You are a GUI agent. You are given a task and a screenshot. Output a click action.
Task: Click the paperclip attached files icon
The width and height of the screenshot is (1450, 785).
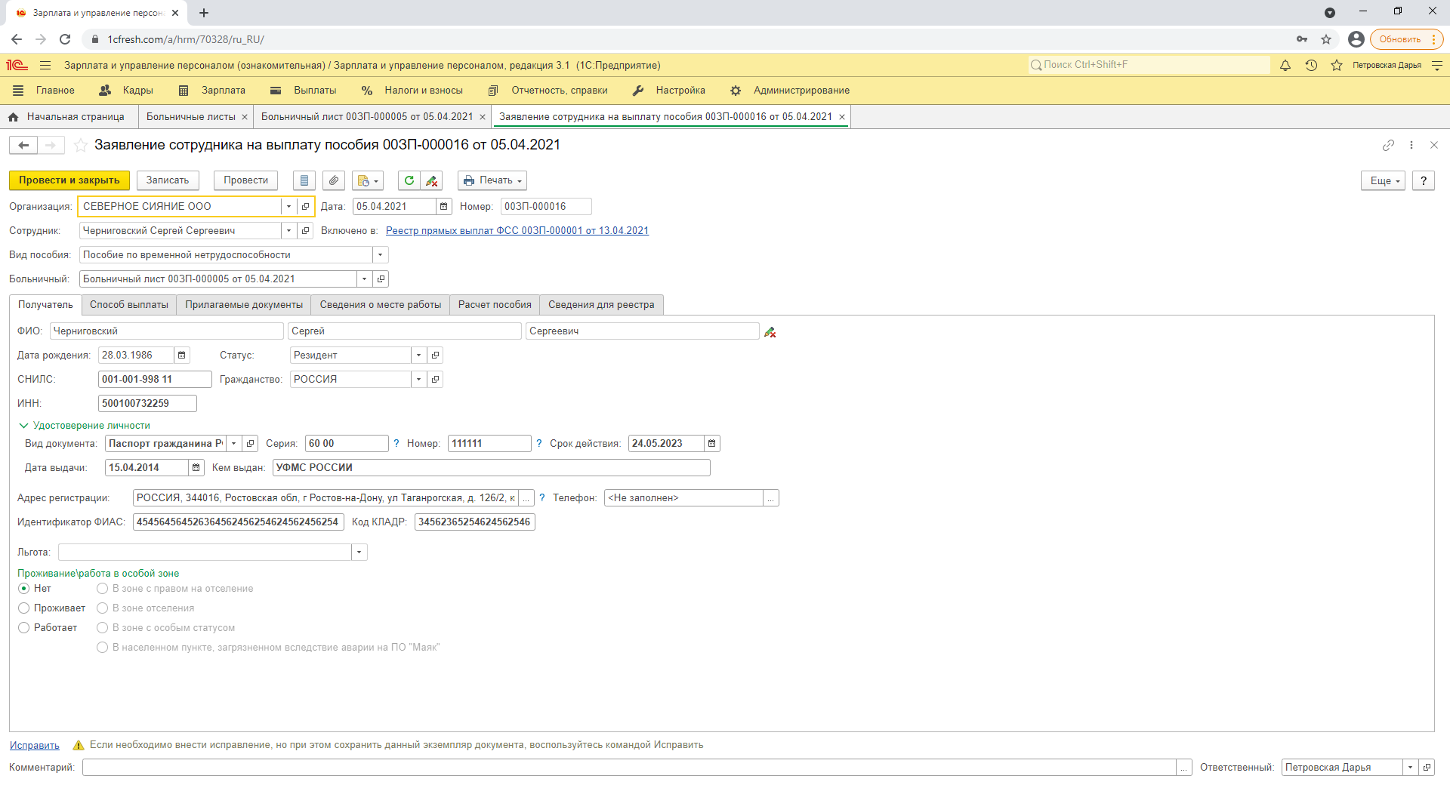tap(334, 180)
